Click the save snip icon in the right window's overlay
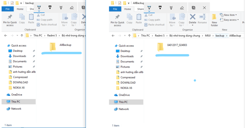The width and height of the screenshot is (246, 128). [193, 8]
